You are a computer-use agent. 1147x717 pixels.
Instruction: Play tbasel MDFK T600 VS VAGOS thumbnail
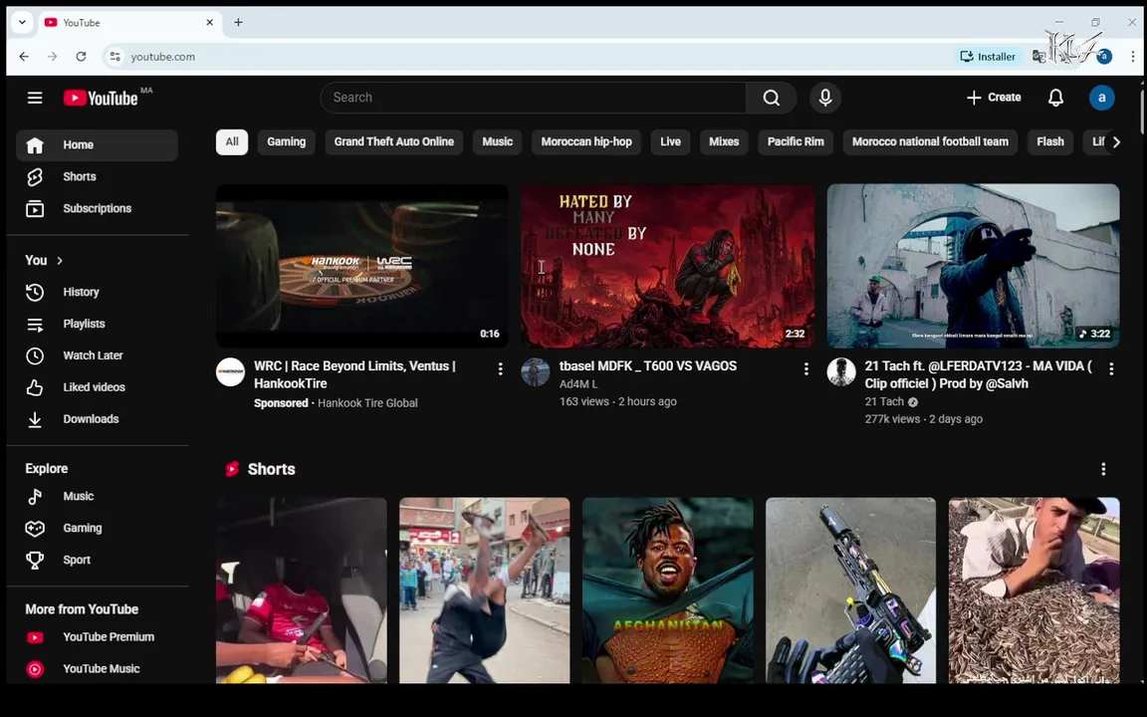[667, 266]
